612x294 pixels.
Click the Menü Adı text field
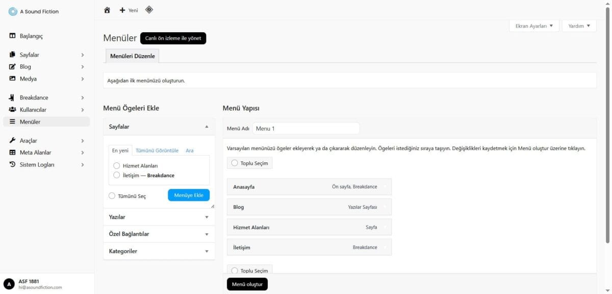pos(306,129)
